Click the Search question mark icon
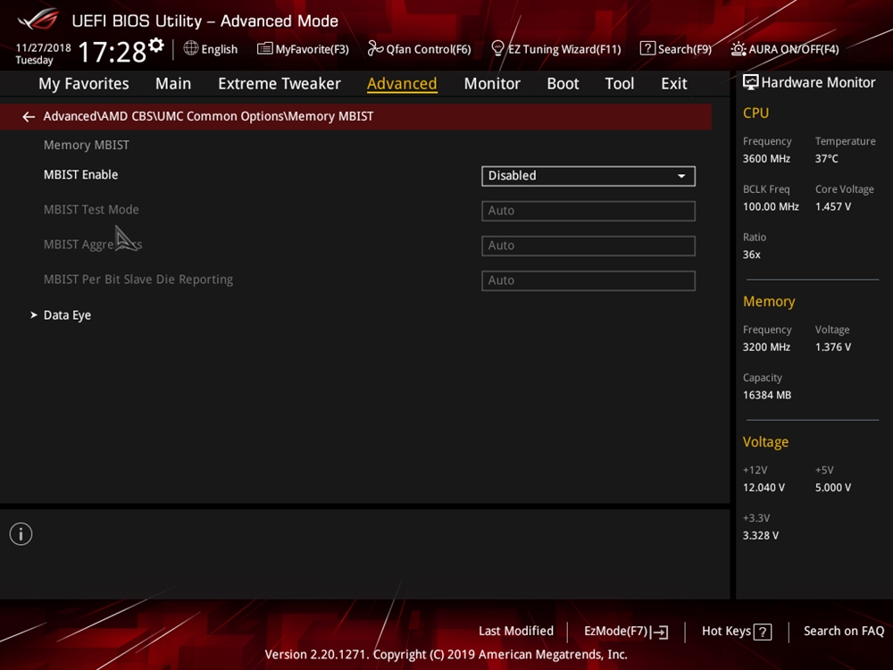Screen dimensions: 893x670 [x=647, y=48]
